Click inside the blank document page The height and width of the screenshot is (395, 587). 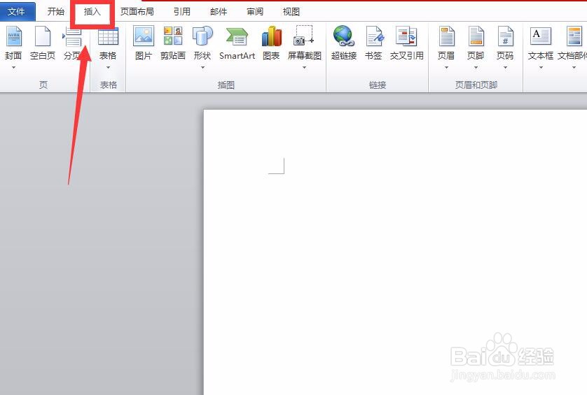[395, 252]
